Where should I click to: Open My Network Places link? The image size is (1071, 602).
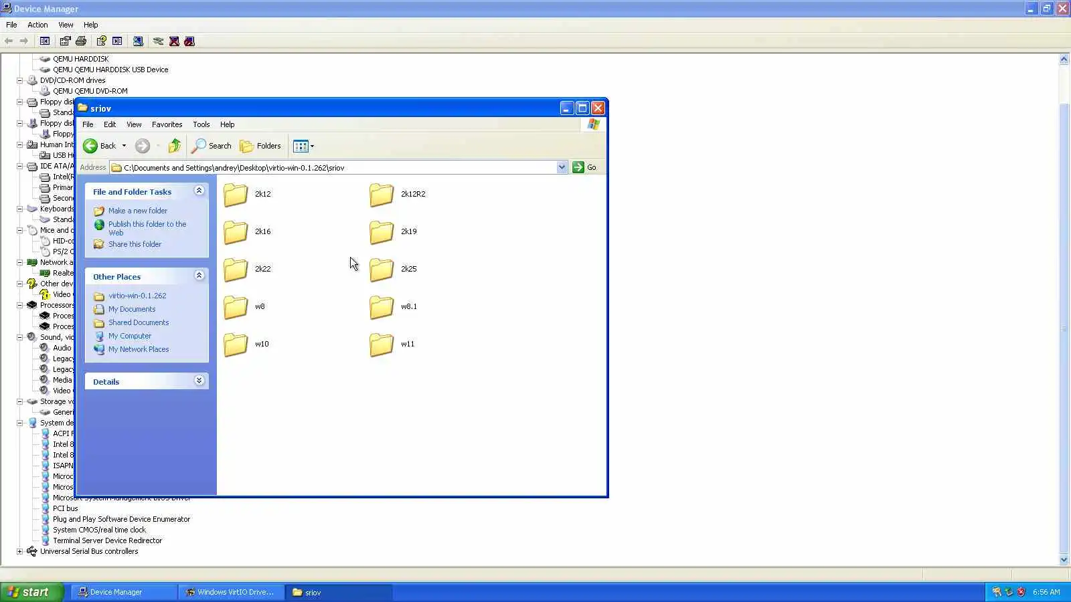point(139,349)
